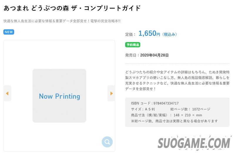Click the release date 2020年04月28日
Viewport: 235px width, 154px height.
(155, 55)
